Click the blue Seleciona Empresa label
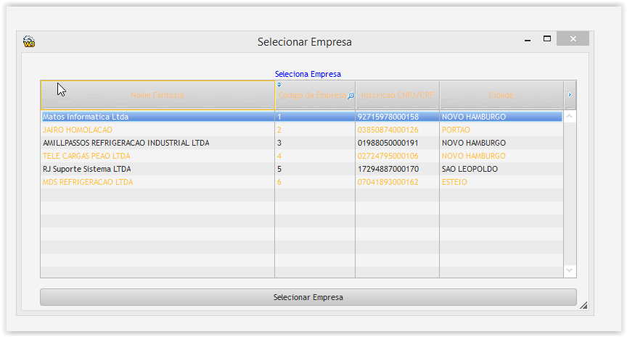Screen dimensions: 627x337 click(x=308, y=74)
